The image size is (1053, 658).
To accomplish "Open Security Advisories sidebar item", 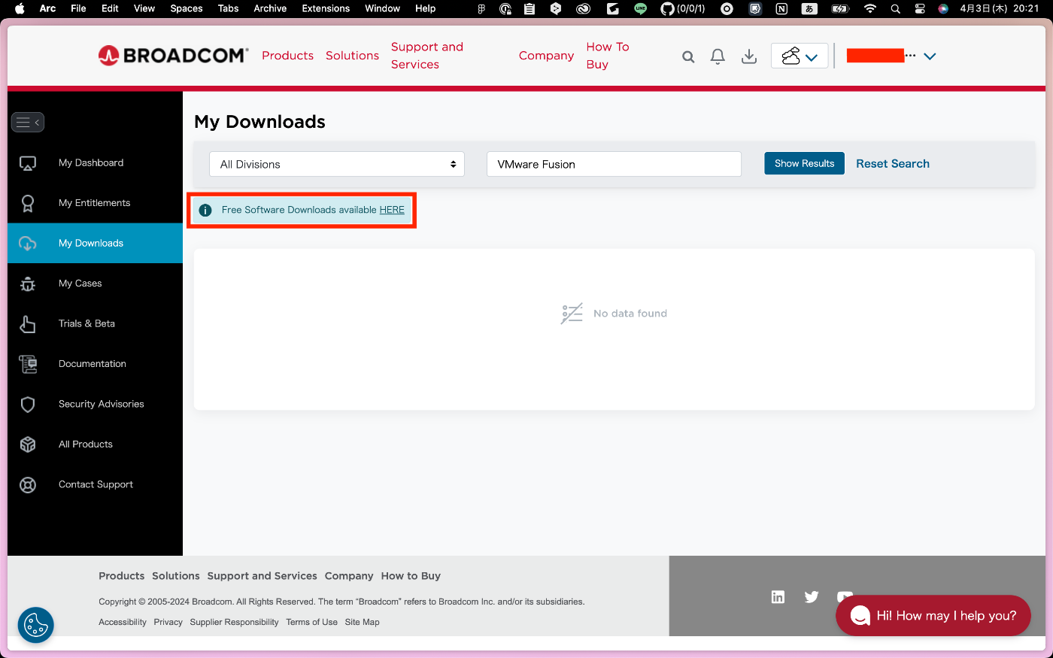I will (x=102, y=404).
